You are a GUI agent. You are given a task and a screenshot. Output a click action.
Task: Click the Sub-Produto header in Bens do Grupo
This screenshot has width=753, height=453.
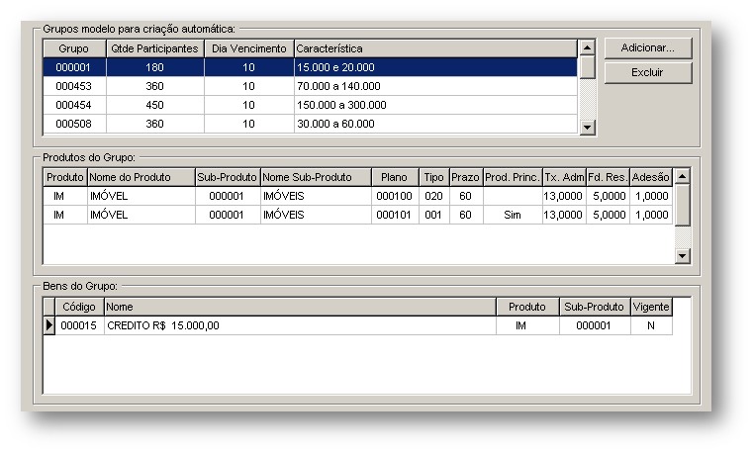point(595,307)
